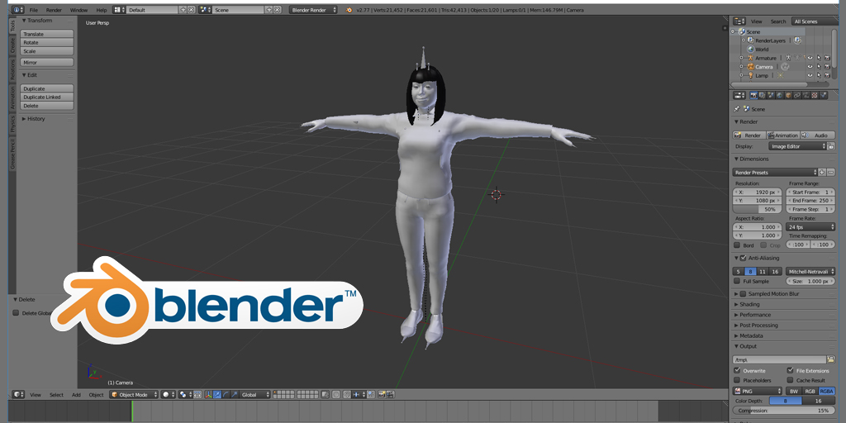Open the File menu
The height and width of the screenshot is (423, 846).
(33, 10)
